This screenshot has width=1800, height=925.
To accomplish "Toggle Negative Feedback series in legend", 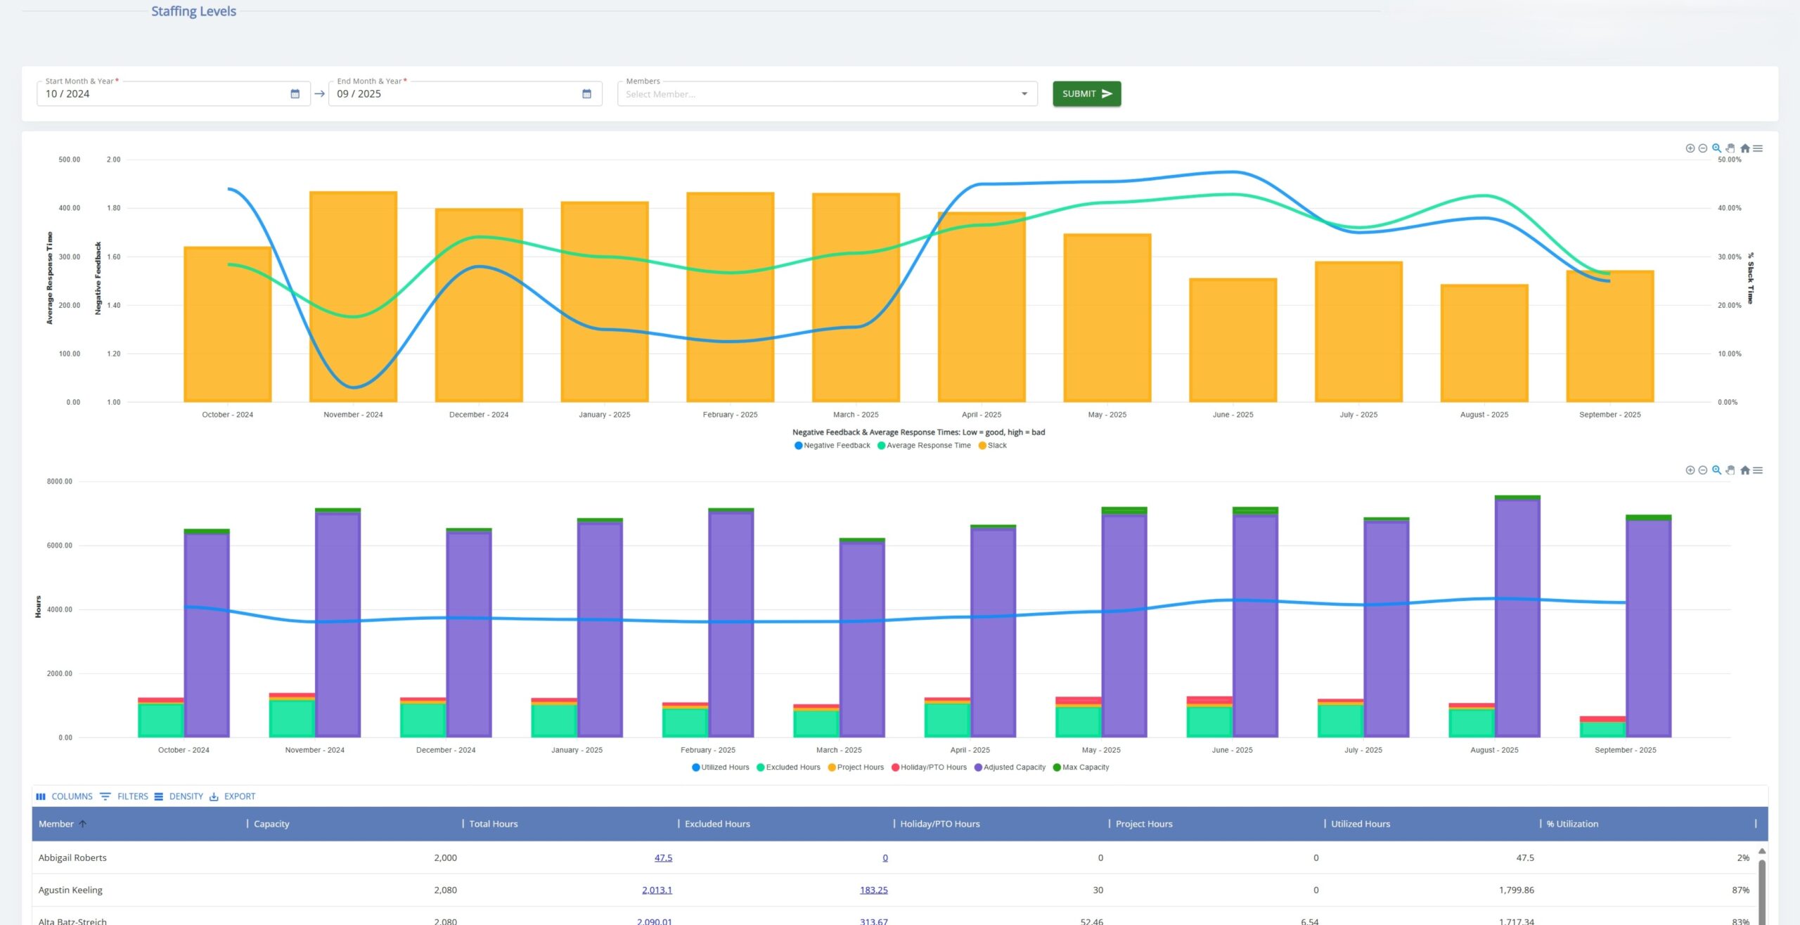I will [x=836, y=446].
